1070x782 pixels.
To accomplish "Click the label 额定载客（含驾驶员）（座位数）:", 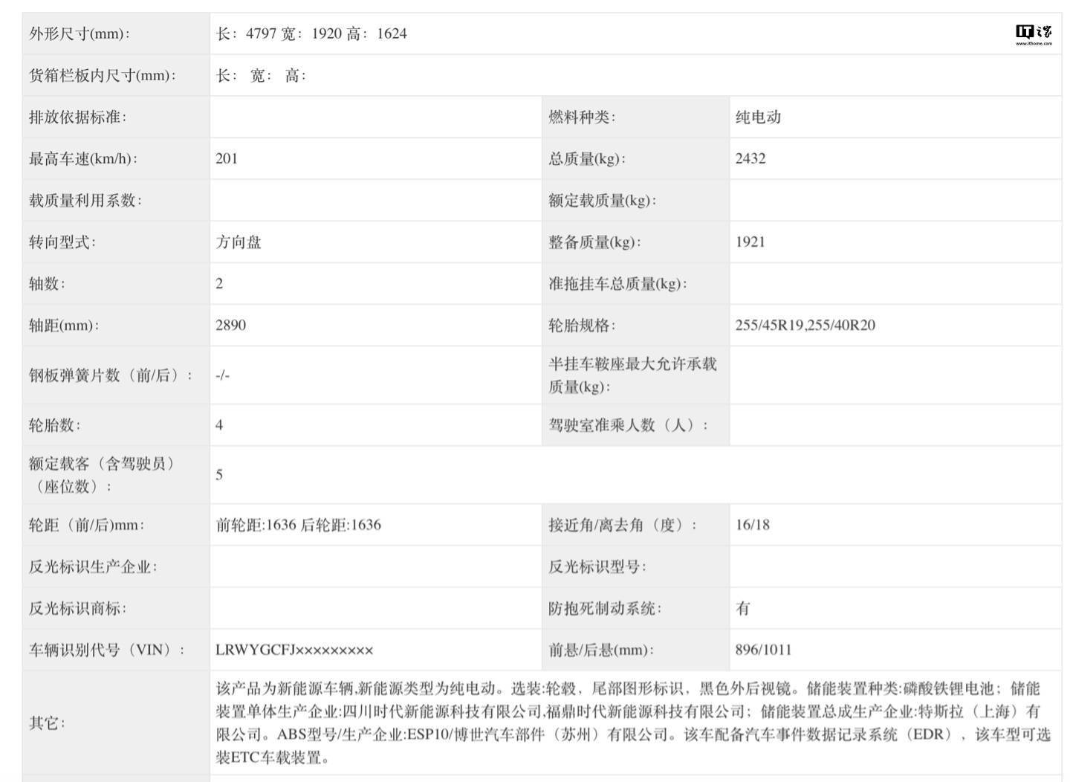I will (103, 475).
